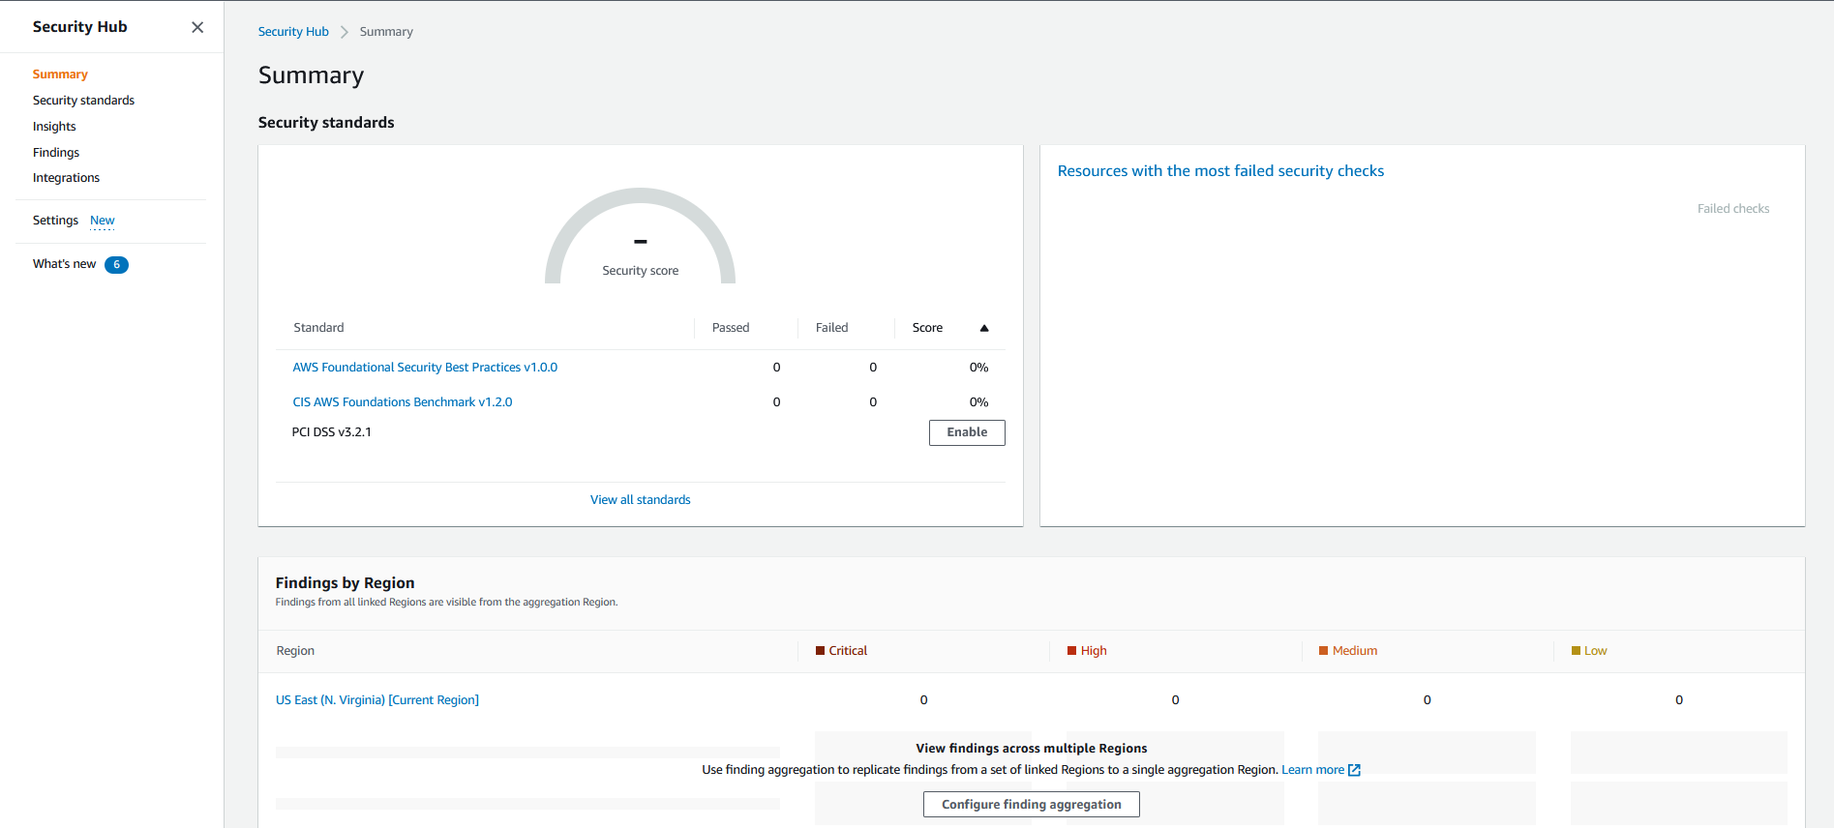Viewport: 1834px width, 828px height.
Task: Click the Low severity color square
Action: 1576,651
